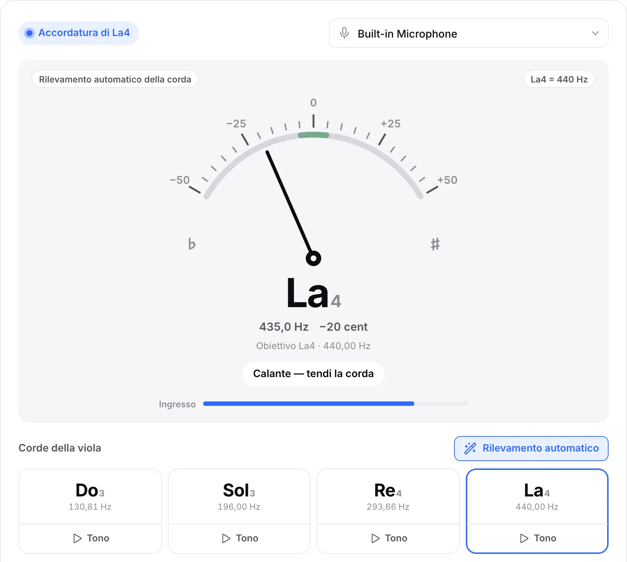Select the Do3 130,81 Hz string card
The width and height of the screenshot is (627, 562).
pyautogui.click(x=90, y=496)
